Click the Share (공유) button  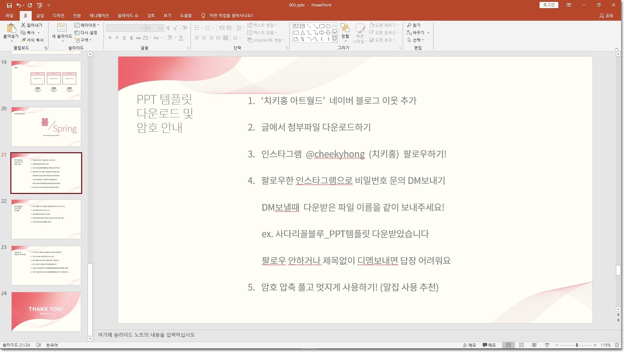[x=606, y=16]
